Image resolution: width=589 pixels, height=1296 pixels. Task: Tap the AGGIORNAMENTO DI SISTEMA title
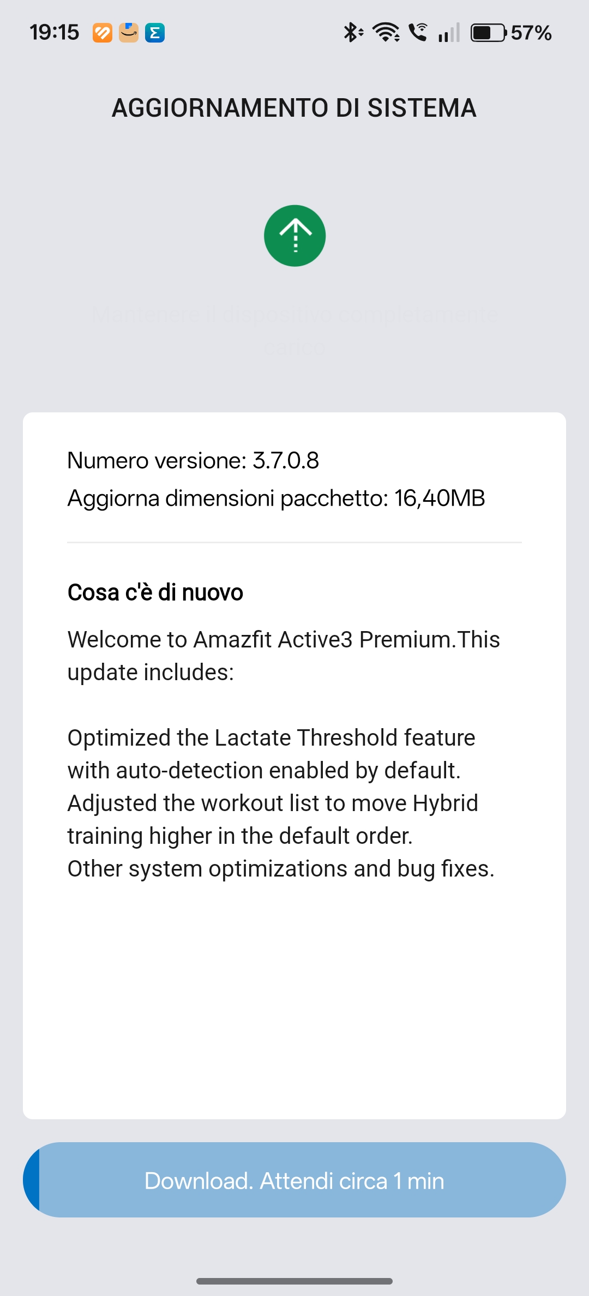click(294, 108)
